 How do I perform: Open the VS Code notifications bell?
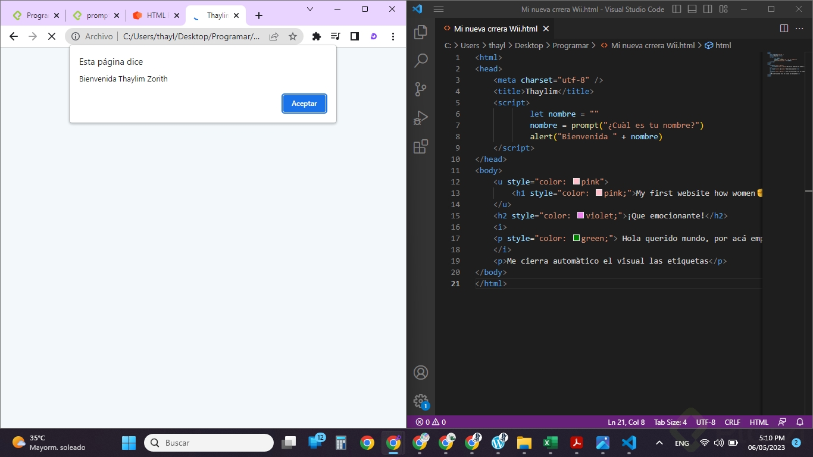pos(799,422)
